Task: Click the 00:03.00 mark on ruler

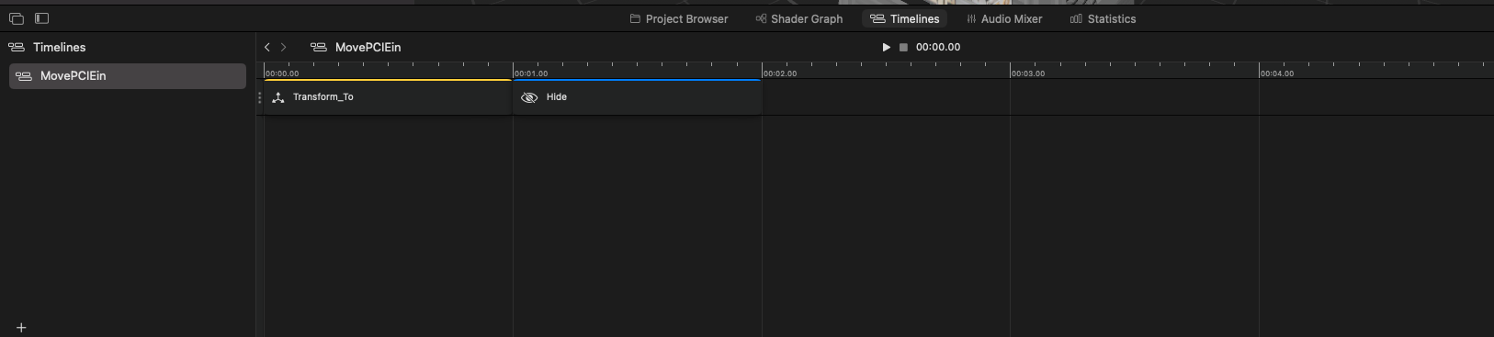Action: 1028,73
